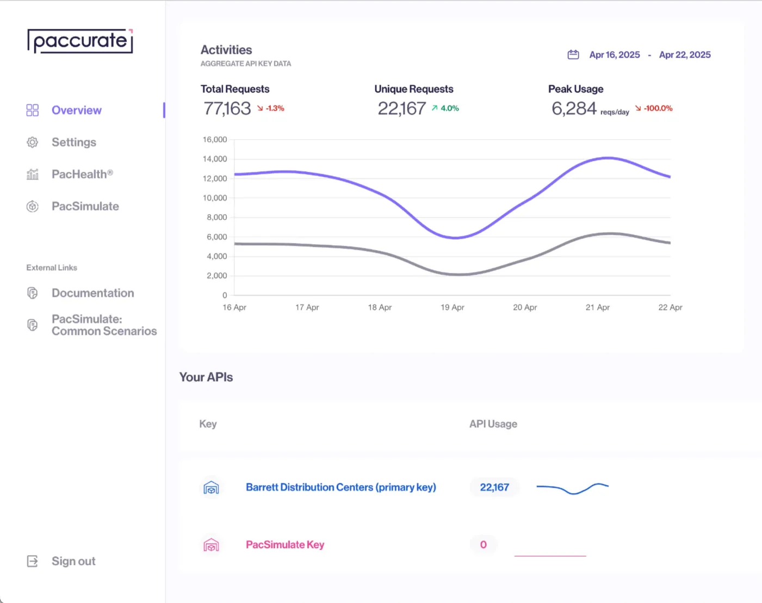Click the red down arrow next to Total Requests
Viewport: 762px width, 603px height.
(260, 108)
